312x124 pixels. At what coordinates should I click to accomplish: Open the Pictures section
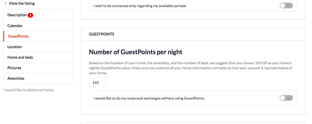tap(38, 68)
